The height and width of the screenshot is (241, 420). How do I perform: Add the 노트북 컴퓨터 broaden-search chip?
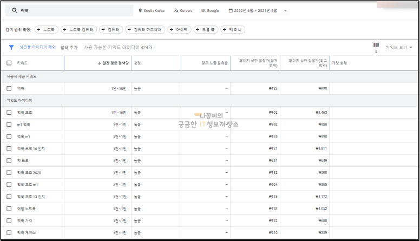[79, 29]
